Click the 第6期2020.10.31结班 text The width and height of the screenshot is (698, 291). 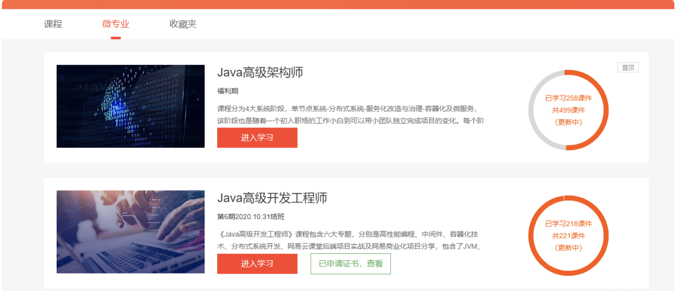pos(251,217)
